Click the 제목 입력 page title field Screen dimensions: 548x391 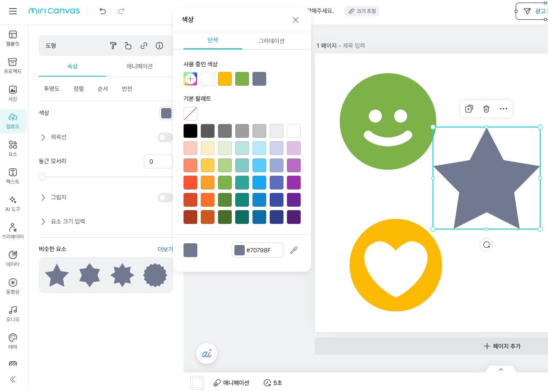pyautogui.click(x=354, y=46)
